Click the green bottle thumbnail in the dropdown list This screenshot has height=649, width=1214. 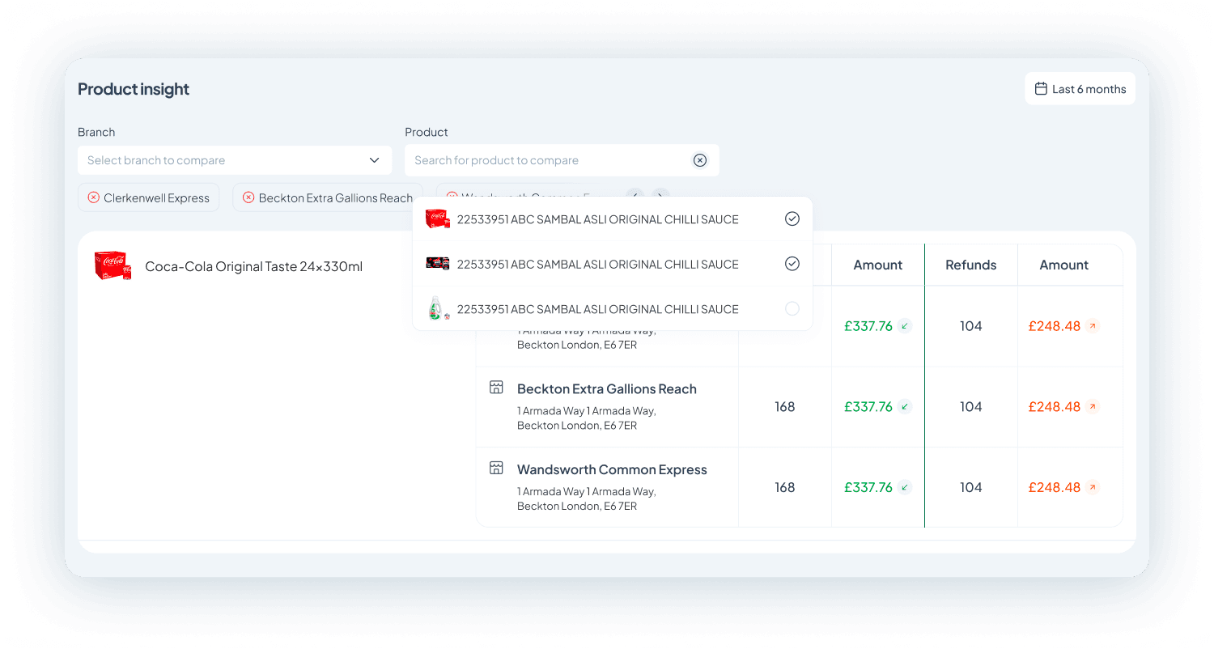(x=437, y=308)
